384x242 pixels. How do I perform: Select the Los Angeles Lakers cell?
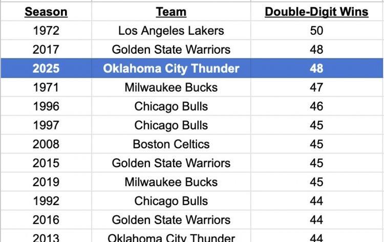(171, 31)
